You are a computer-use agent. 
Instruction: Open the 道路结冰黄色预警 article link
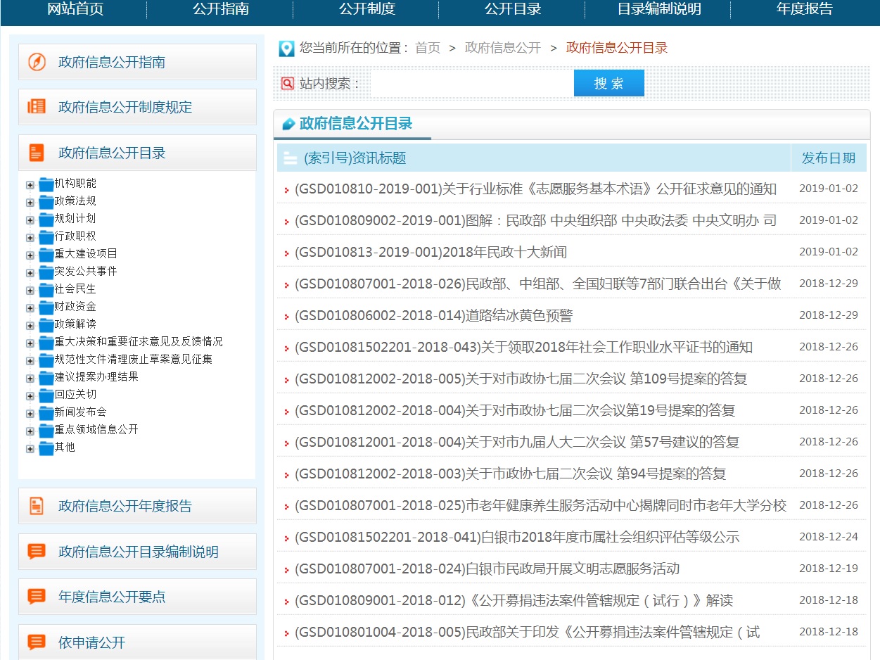point(433,315)
